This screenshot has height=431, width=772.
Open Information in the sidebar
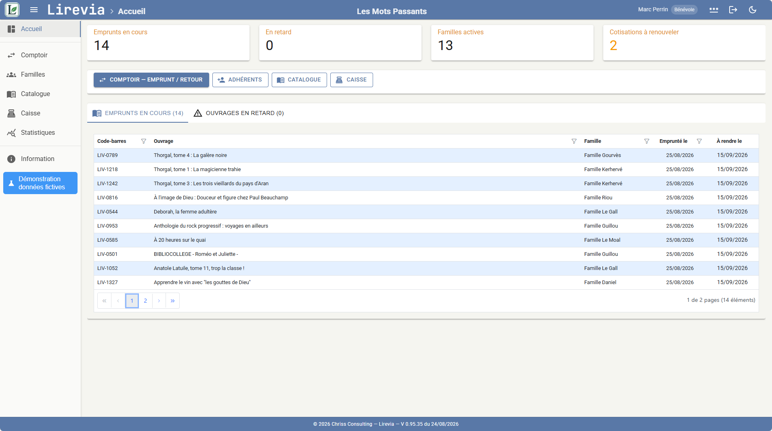pos(40,159)
